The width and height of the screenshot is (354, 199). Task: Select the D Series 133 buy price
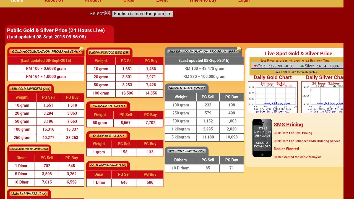150,152
